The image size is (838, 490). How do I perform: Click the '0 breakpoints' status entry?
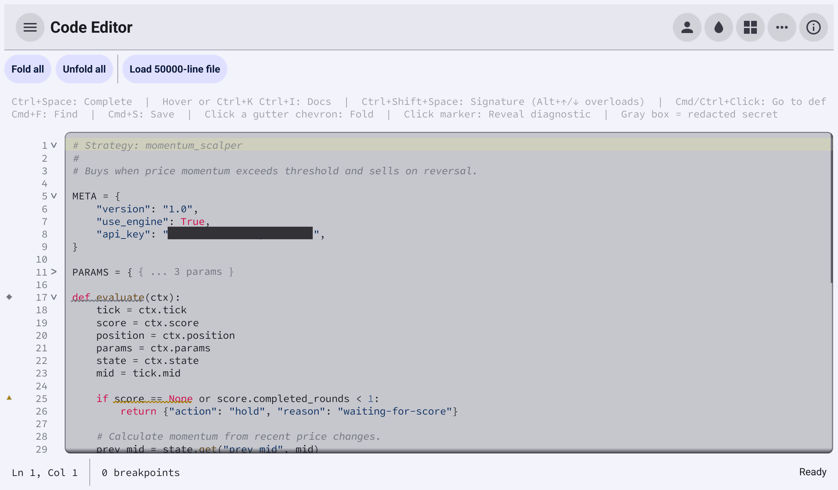click(x=141, y=473)
